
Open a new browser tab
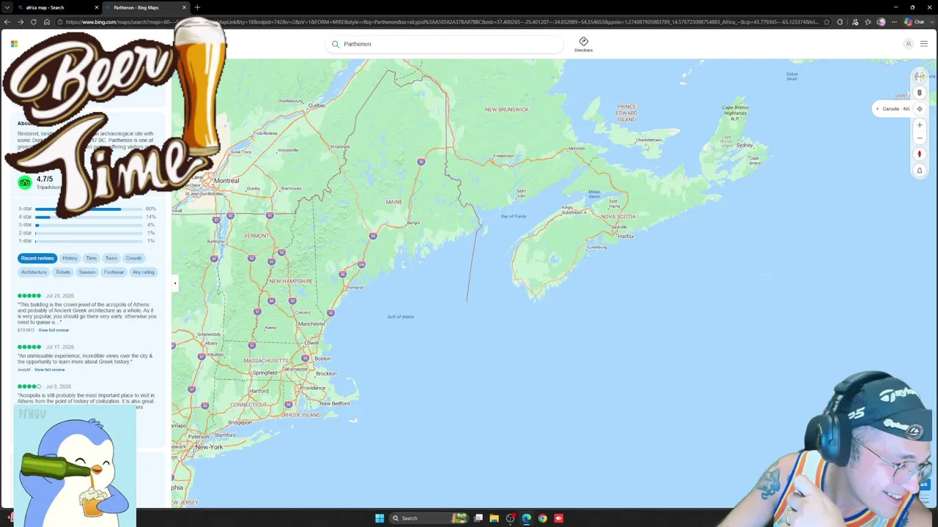[x=197, y=7]
